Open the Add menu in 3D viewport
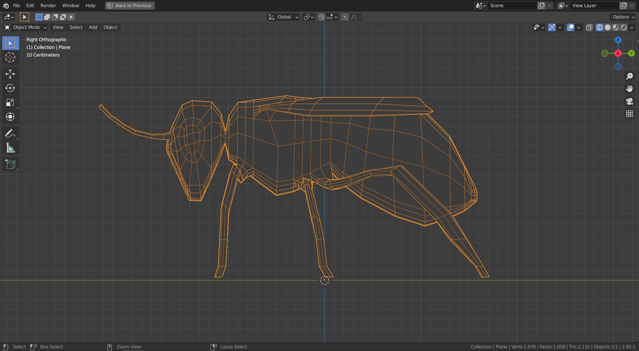The width and height of the screenshot is (639, 351). point(93,27)
